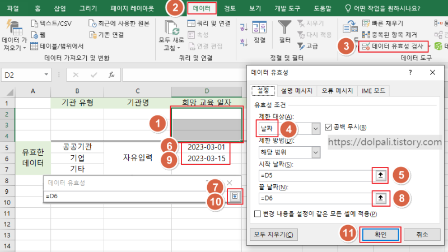Select the 기타 cell
Screen dimensions: 448x252
click(x=77, y=169)
